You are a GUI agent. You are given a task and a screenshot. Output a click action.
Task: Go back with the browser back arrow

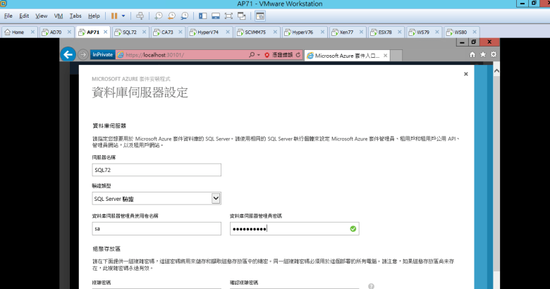pos(68,54)
